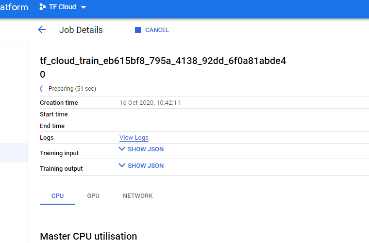Click the Preparing (51 sec) status
Viewport: 369px width, 243px height.
(x=72, y=89)
